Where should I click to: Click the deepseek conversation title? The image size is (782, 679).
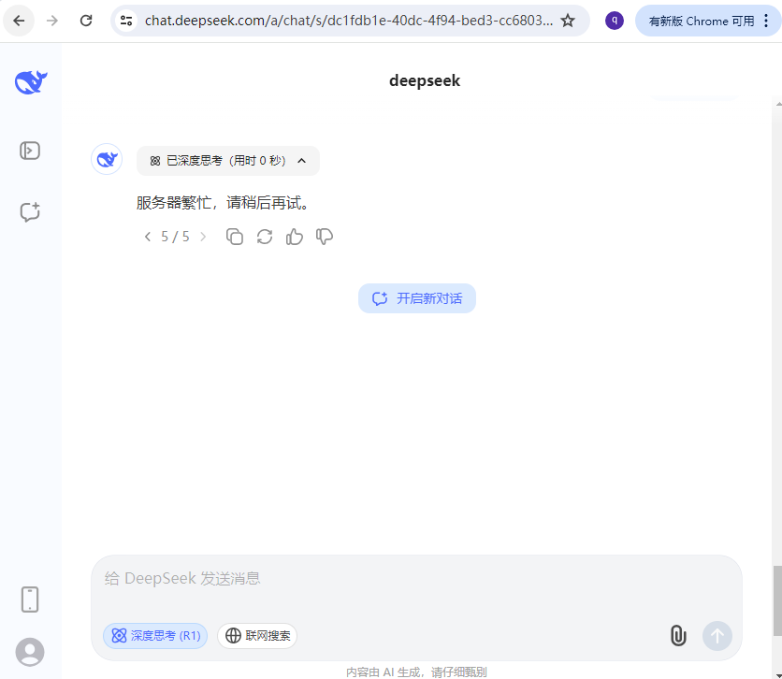[425, 80]
